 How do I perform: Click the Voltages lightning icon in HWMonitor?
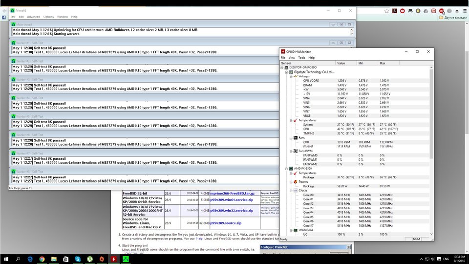point(295,76)
